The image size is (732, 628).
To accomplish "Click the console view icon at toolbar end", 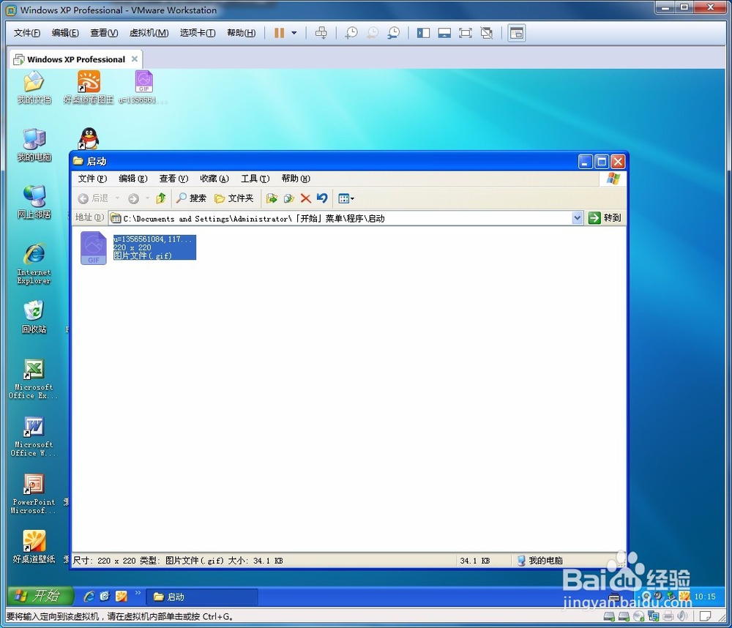I will coord(517,33).
